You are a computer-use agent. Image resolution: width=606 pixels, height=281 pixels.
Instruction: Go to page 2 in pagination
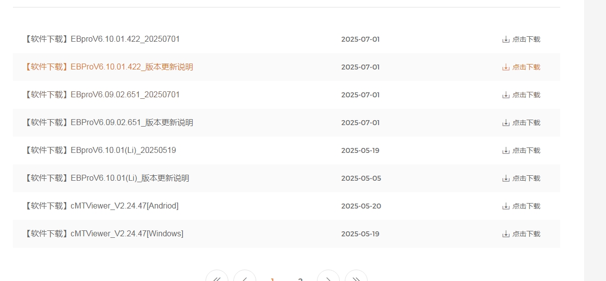[300, 279]
